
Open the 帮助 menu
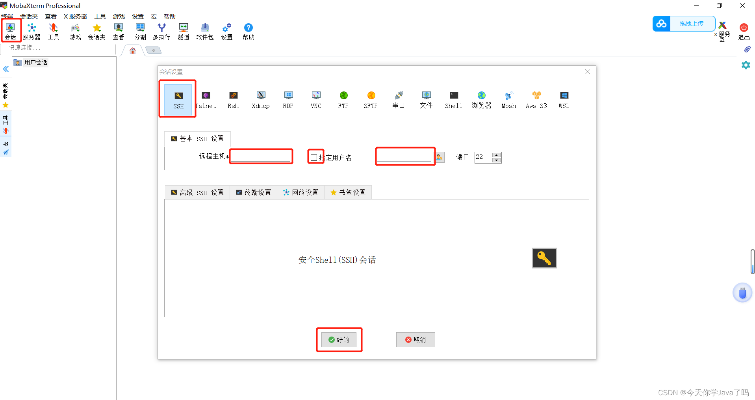point(170,17)
